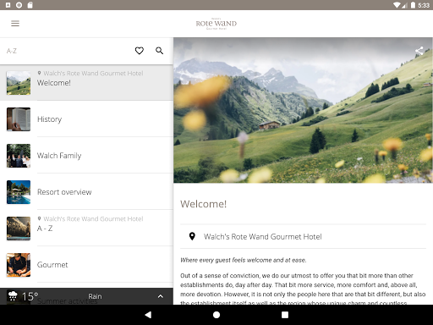433x325 pixels.
Task: Open search with the magnifier icon
Action: tap(160, 51)
